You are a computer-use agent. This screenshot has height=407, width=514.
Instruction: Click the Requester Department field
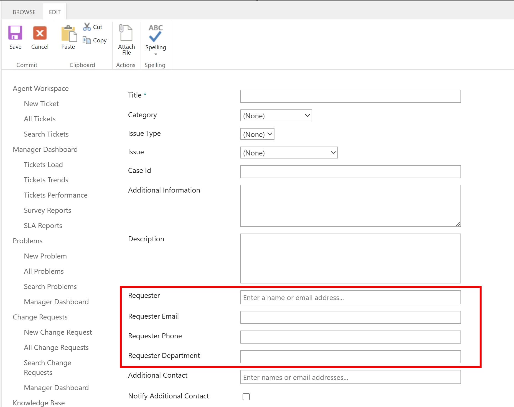click(350, 357)
